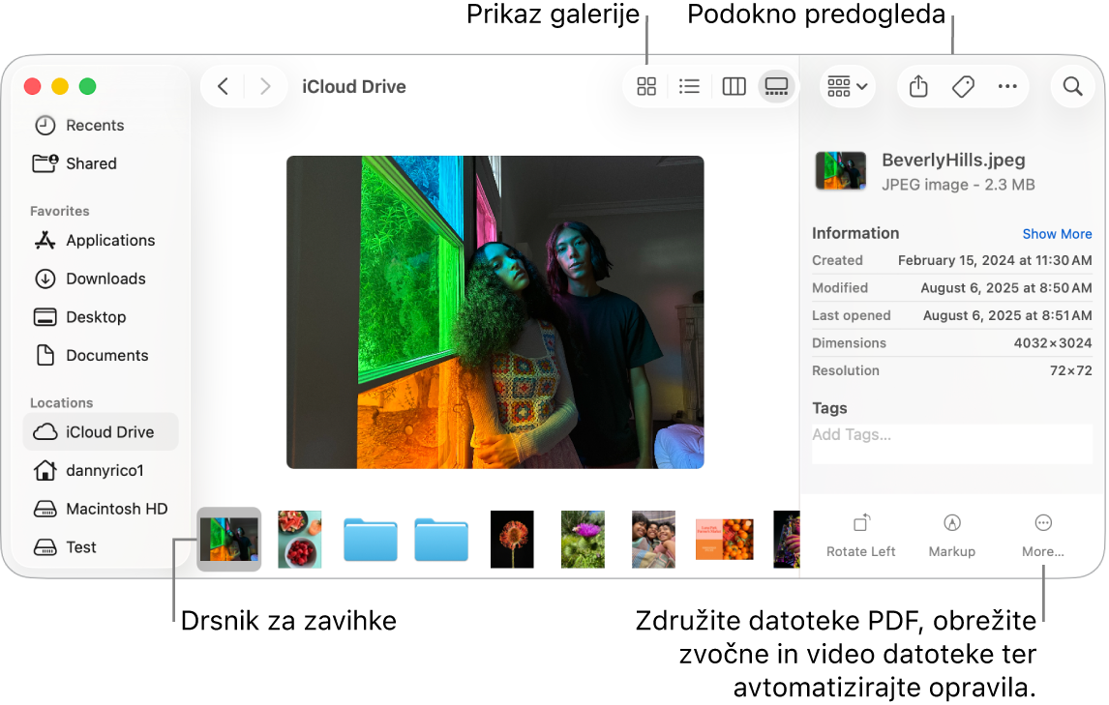Viewport: 1109px width, 705px height.
Task: Select iCloud Drive in the sidebar
Action: pos(101,431)
